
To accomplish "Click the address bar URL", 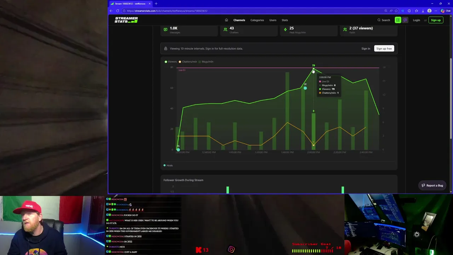I will click(x=167, y=11).
